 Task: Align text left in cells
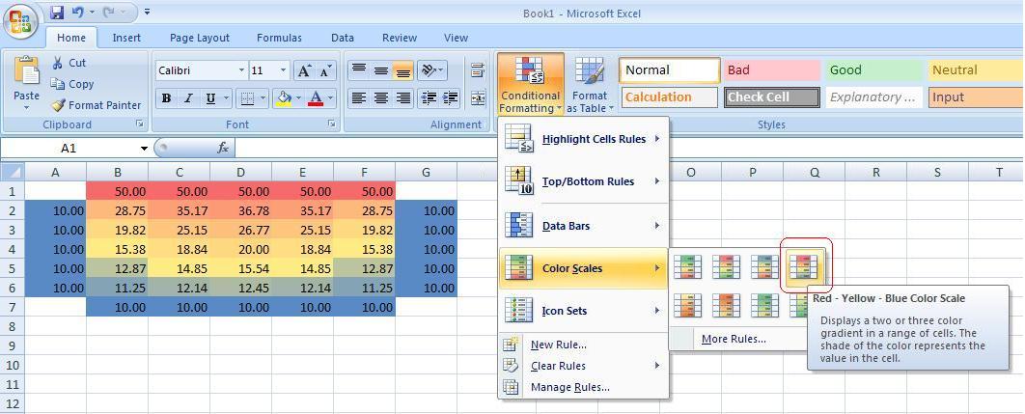click(358, 98)
